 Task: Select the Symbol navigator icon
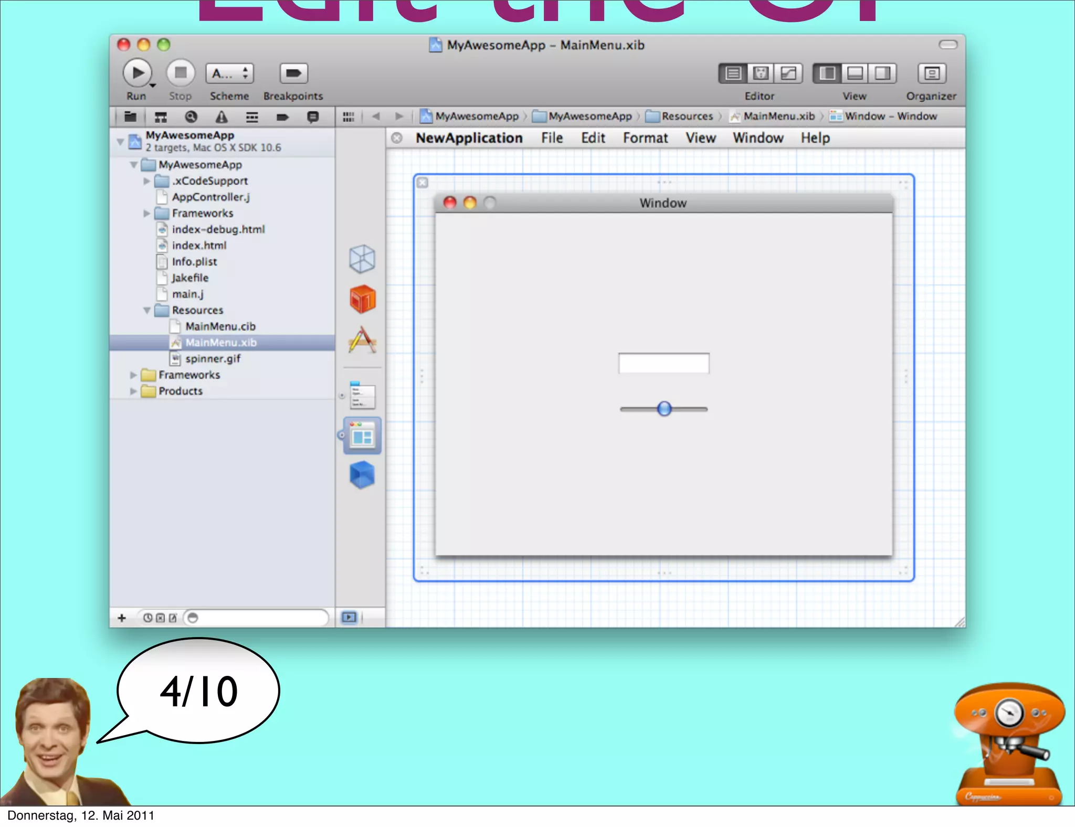click(161, 116)
